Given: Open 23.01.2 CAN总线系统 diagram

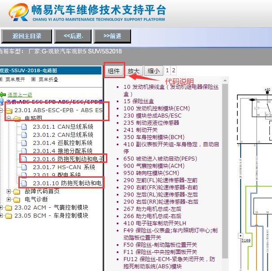Looking at the screenshot, I should tap(63, 135).
